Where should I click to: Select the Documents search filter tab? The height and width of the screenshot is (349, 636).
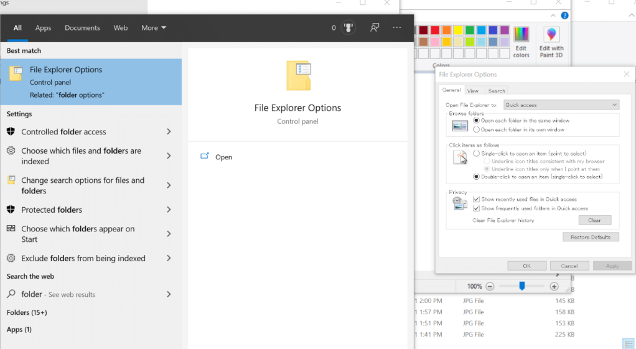point(82,28)
